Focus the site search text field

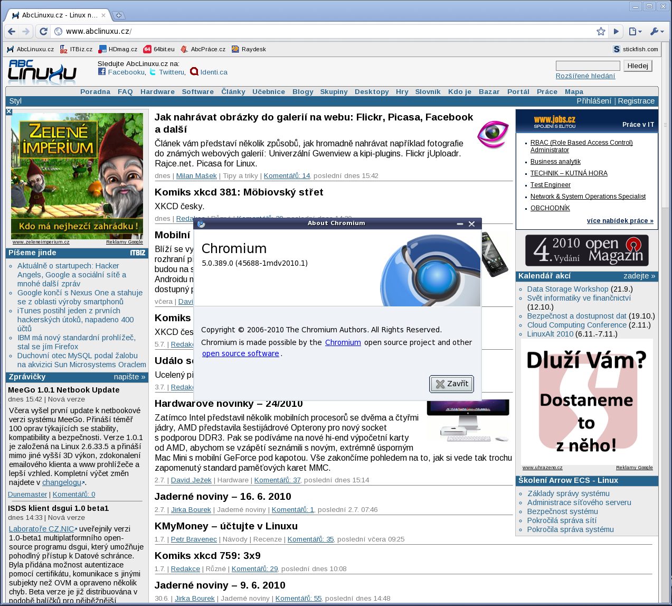(x=588, y=66)
